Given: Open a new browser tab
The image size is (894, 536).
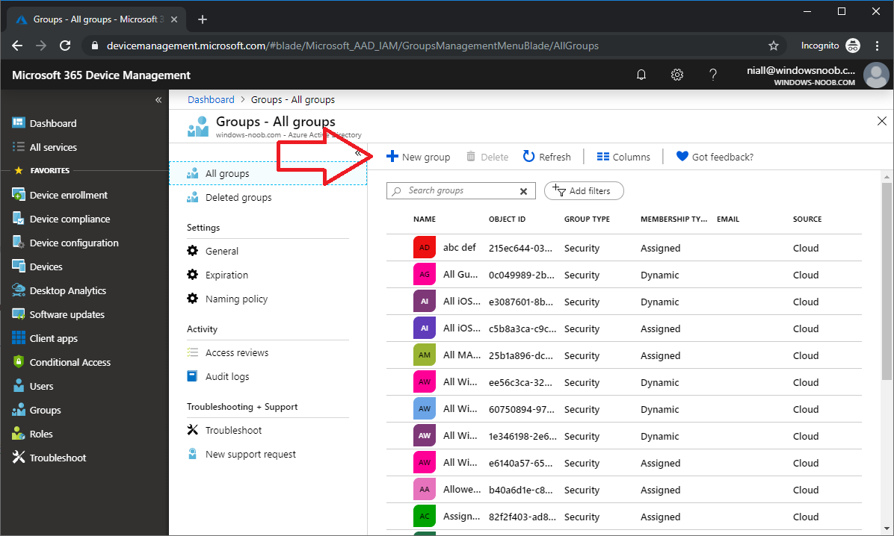Looking at the screenshot, I should pyautogui.click(x=202, y=19).
